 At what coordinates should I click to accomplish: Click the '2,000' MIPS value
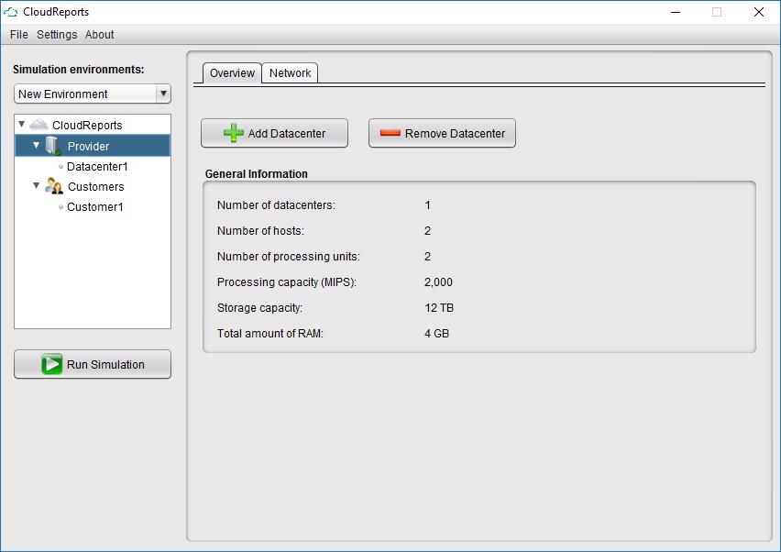tap(438, 282)
